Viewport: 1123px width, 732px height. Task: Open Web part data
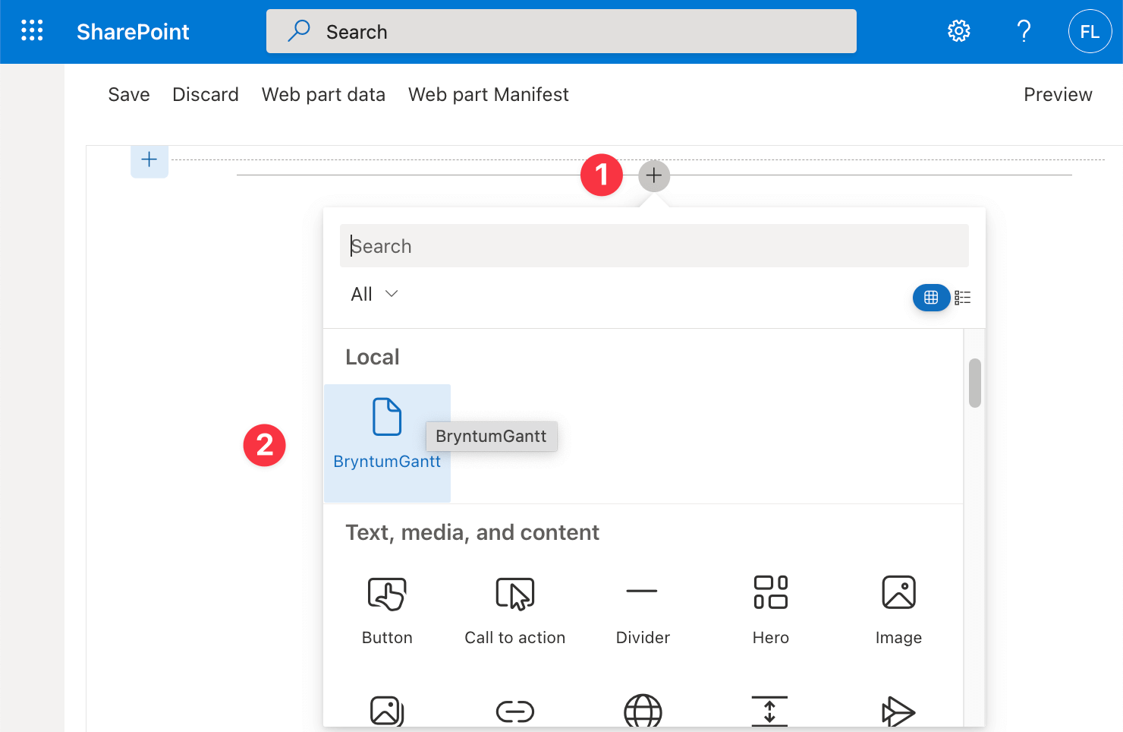(323, 94)
